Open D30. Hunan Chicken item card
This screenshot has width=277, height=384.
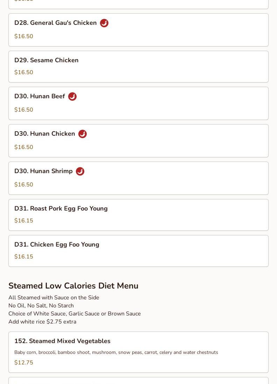coord(138,141)
